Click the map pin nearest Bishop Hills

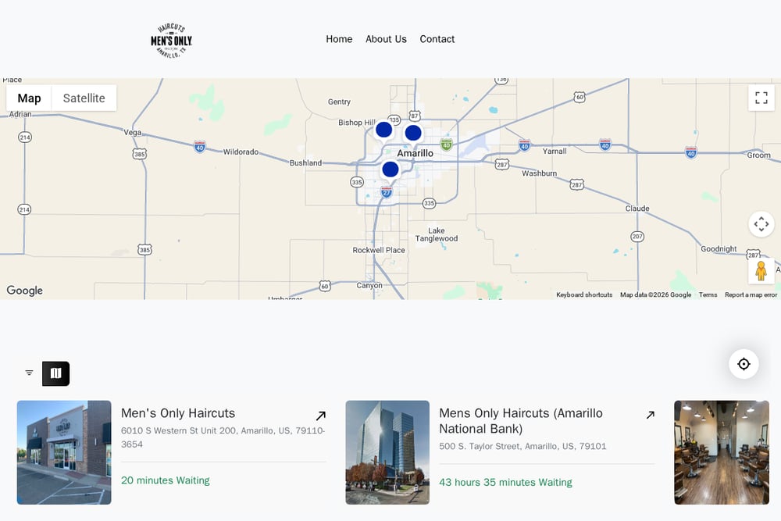[x=383, y=130]
